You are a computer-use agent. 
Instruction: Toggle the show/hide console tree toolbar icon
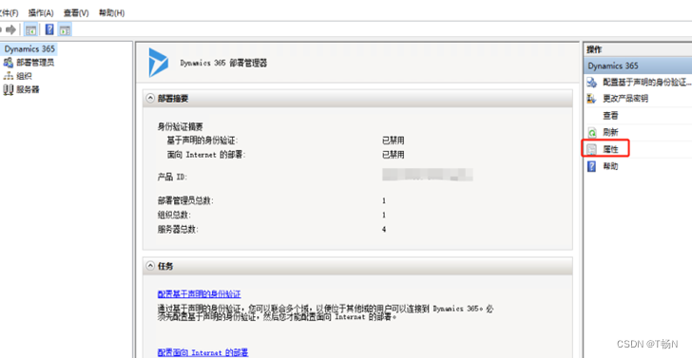(x=30, y=30)
